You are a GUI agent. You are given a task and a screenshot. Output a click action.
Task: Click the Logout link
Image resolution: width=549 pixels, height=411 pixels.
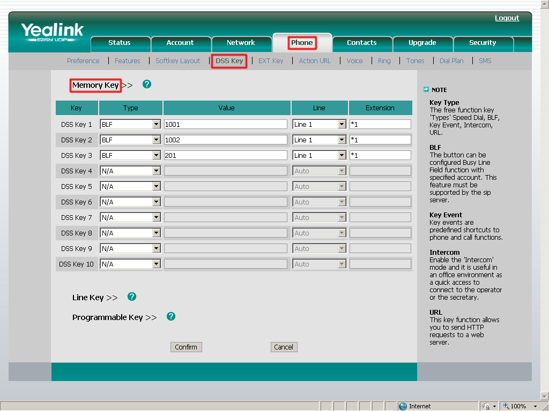(507, 18)
